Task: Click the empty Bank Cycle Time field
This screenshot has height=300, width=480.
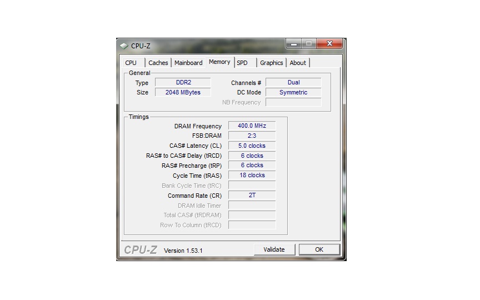Action: pos(252,185)
